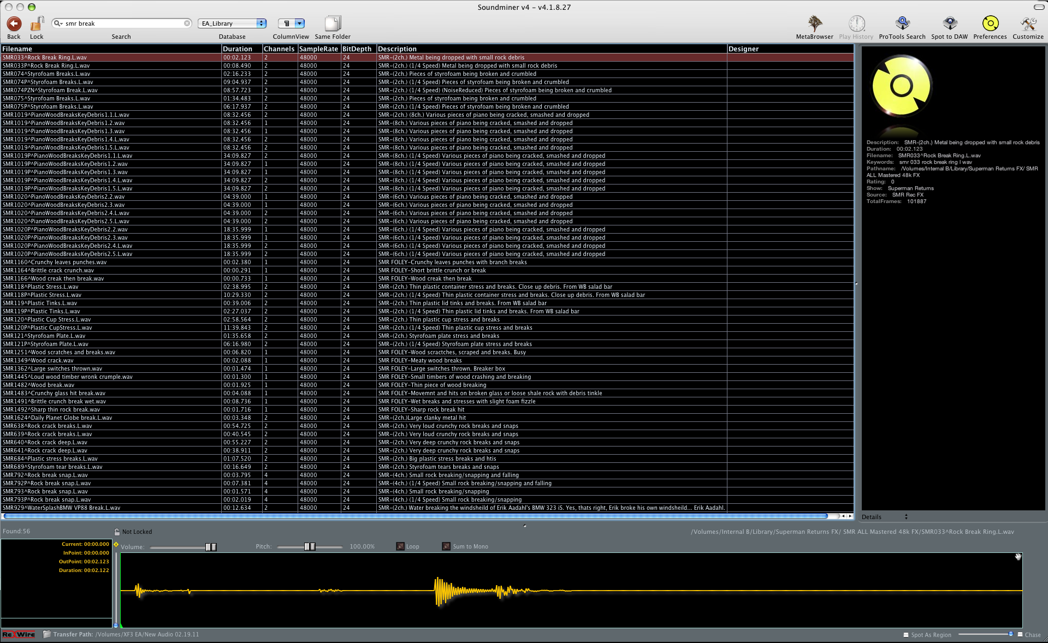Click the yellow diamond marker beside Volume
Image resolution: width=1048 pixels, height=643 pixels.
point(116,545)
